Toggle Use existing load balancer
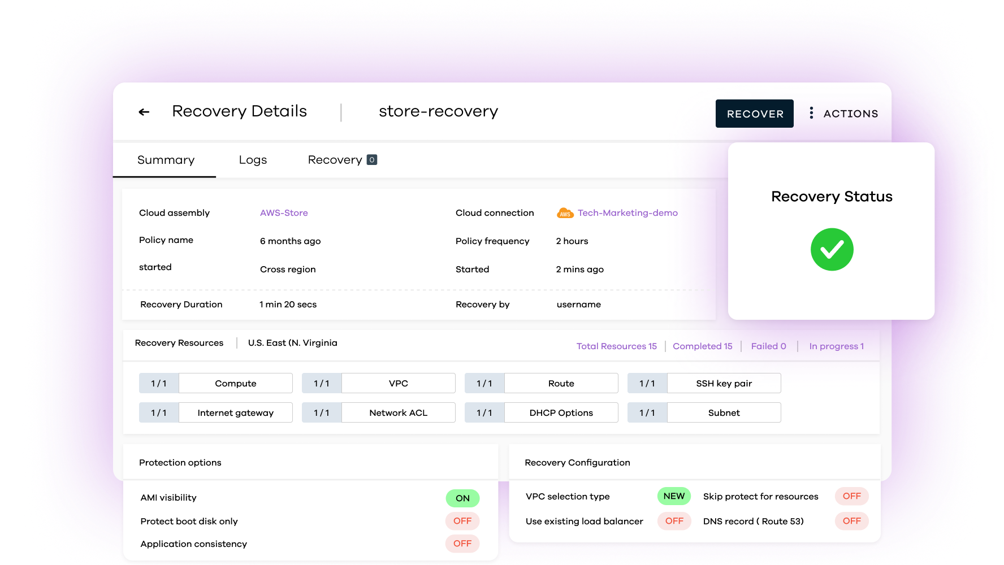This screenshot has height=565, width=1004. (674, 521)
